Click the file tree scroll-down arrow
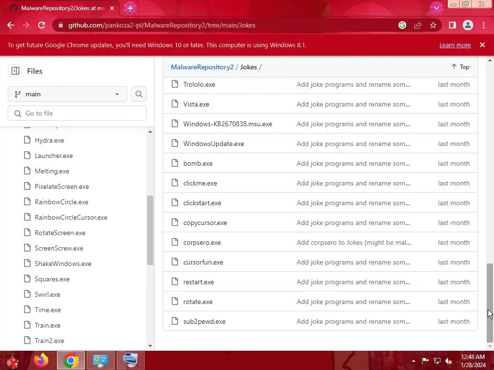Image resolution: width=494 pixels, height=370 pixels. tap(151, 346)
